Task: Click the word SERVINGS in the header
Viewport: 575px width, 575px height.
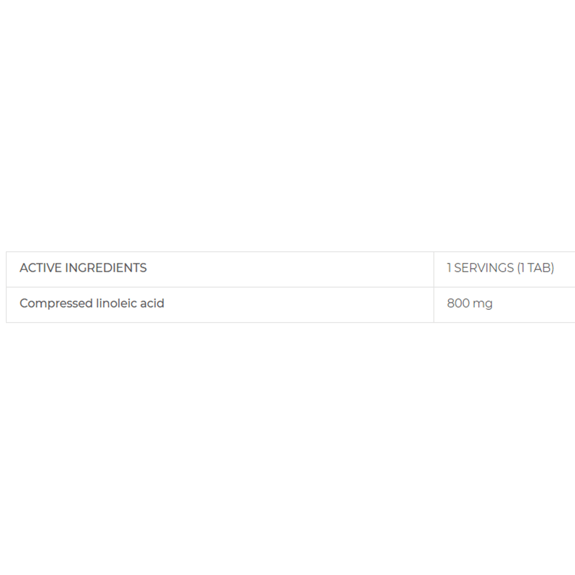Action: point(484,268)
